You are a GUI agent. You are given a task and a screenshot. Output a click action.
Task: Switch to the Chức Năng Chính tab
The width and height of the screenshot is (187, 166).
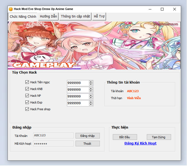coord(23,16)
